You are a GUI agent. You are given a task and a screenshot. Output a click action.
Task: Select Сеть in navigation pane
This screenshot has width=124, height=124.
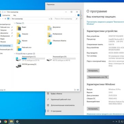click(x=1, y=53)
